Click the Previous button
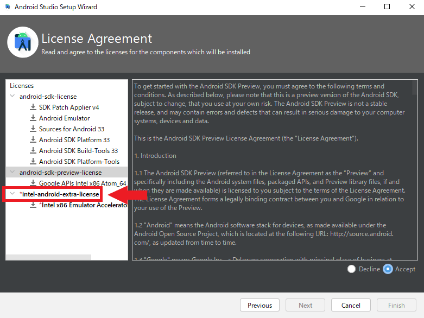 260,305
